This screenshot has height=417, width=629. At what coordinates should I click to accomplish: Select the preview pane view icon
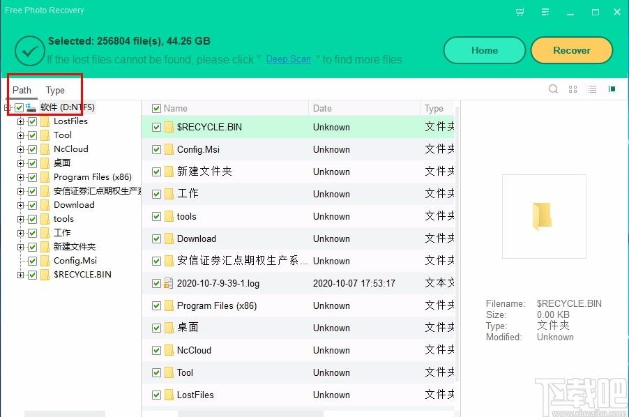612,89
